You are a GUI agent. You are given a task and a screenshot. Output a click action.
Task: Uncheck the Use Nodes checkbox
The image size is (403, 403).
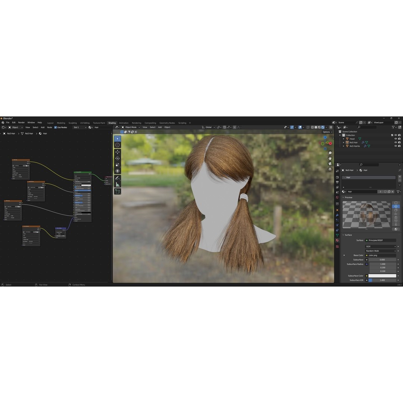[x=55, y=127]
